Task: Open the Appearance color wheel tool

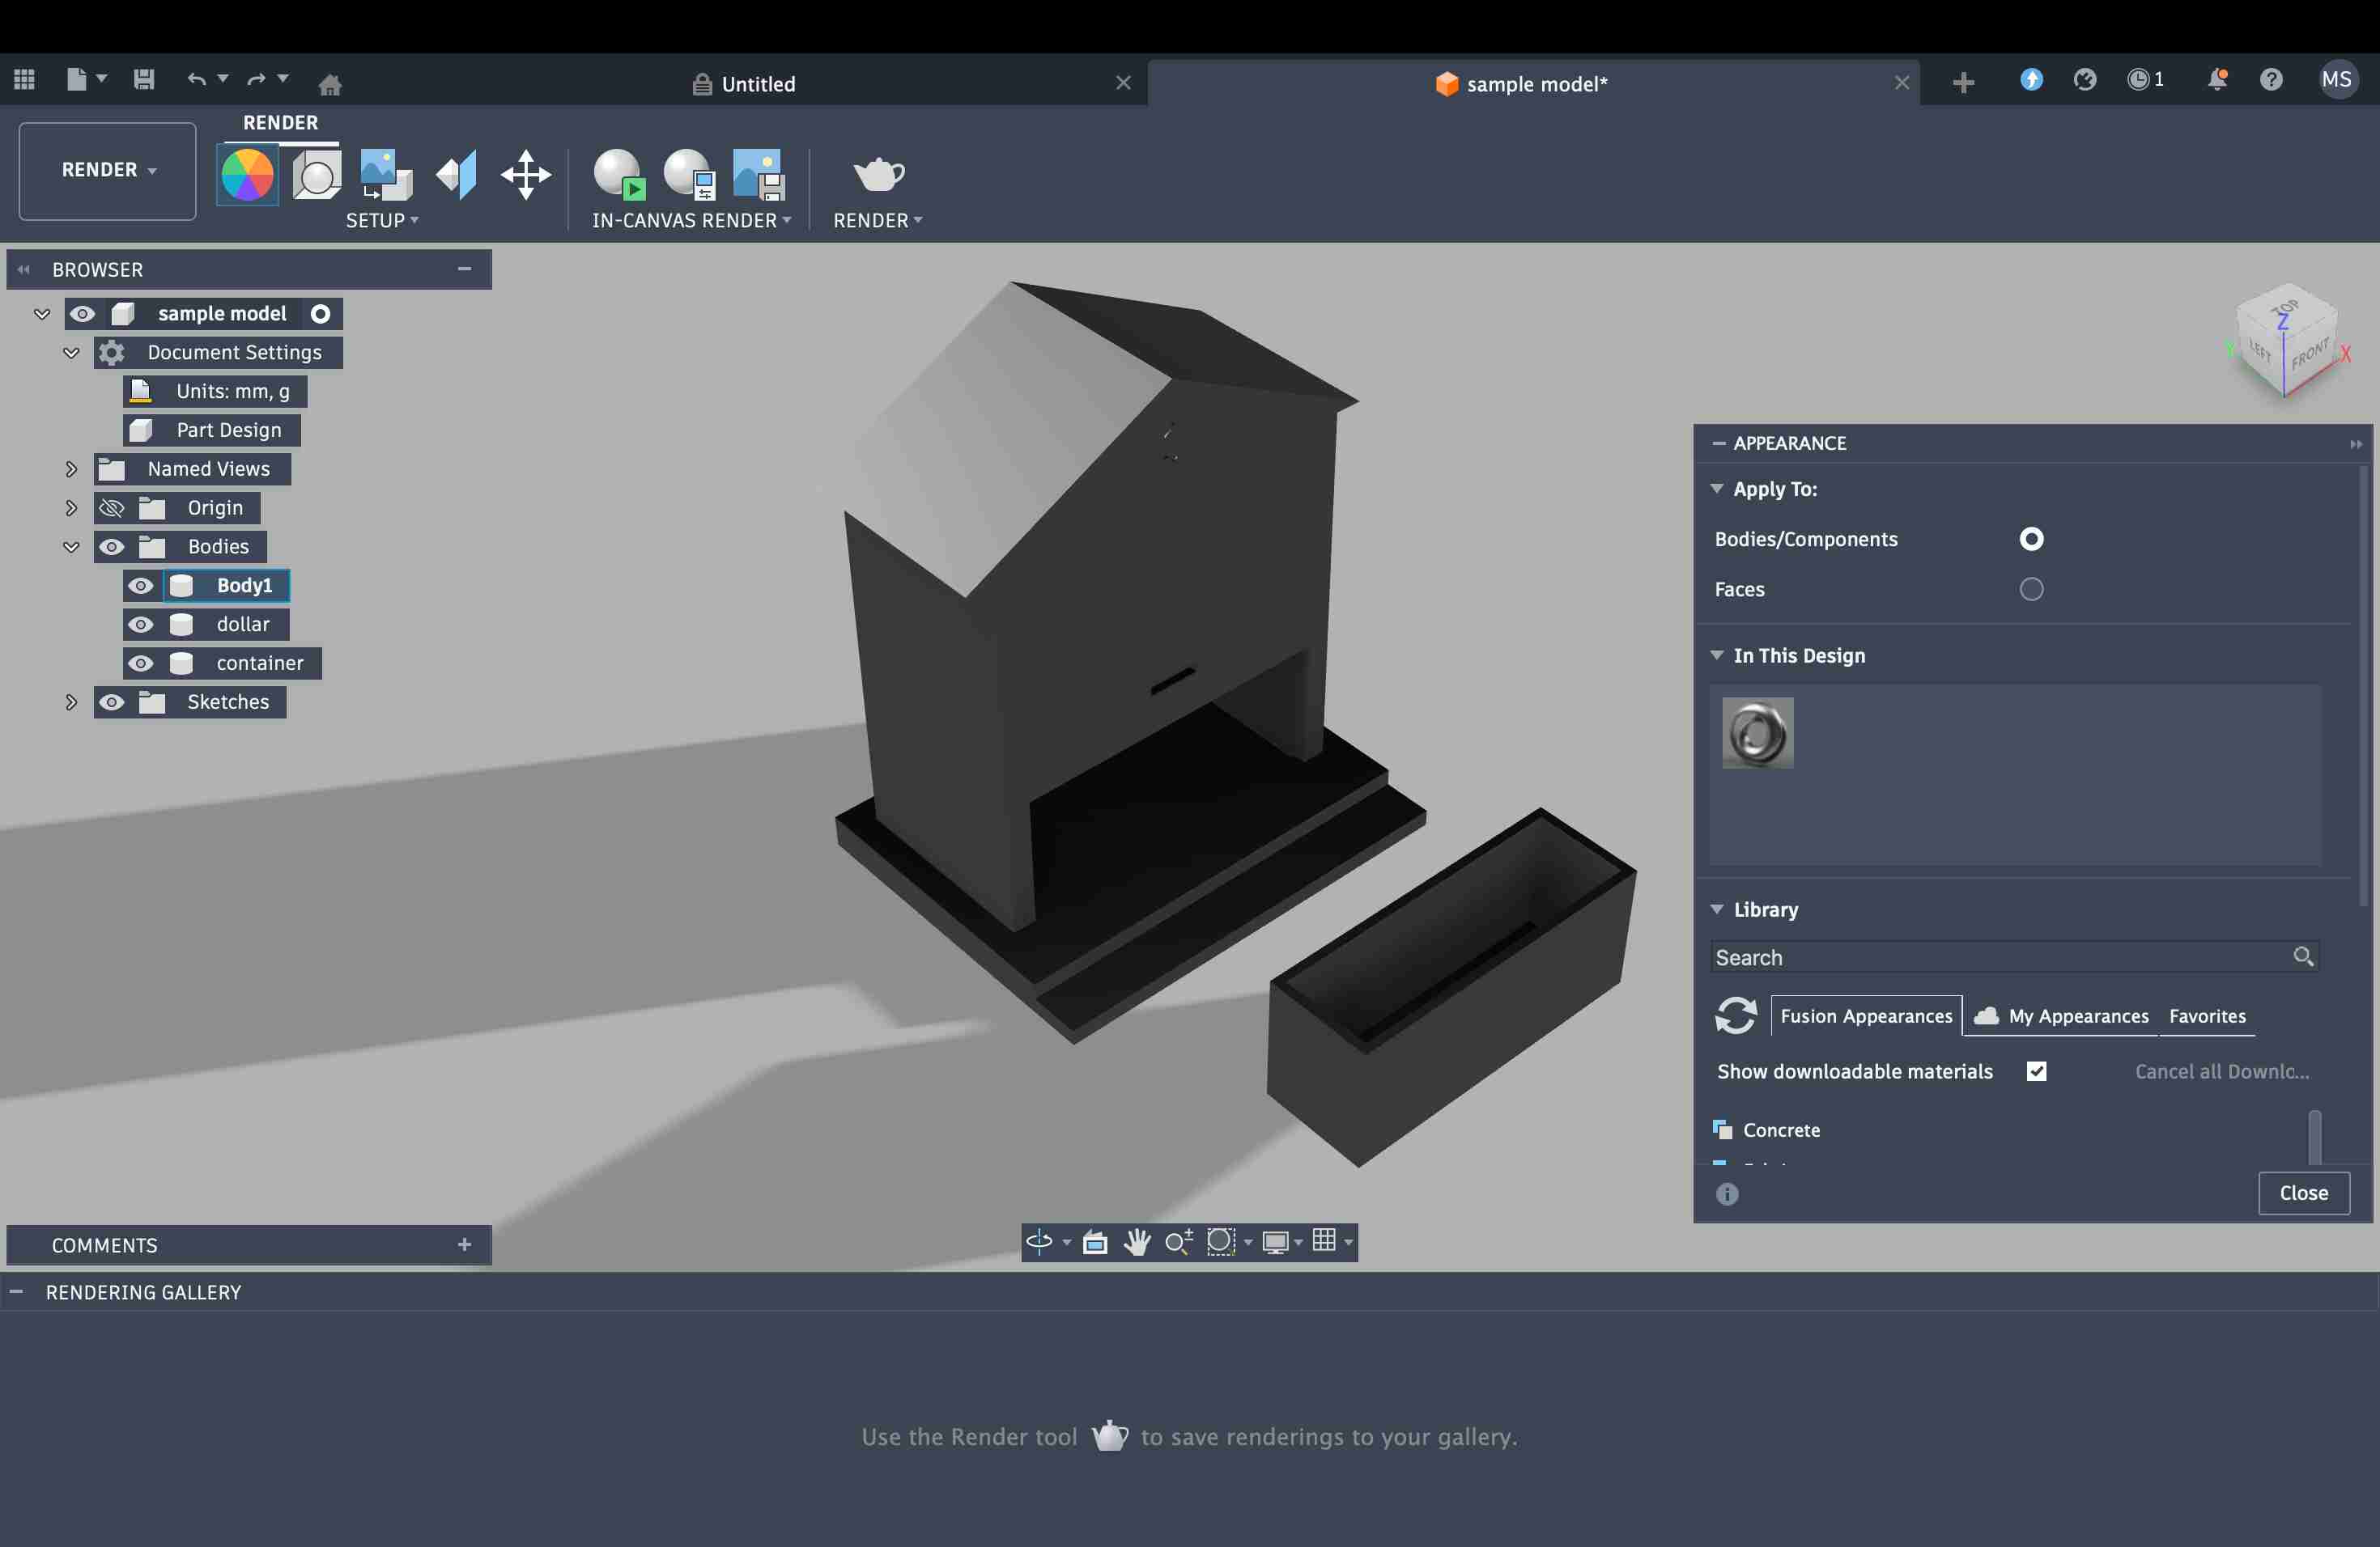Action: click(247, 175)
